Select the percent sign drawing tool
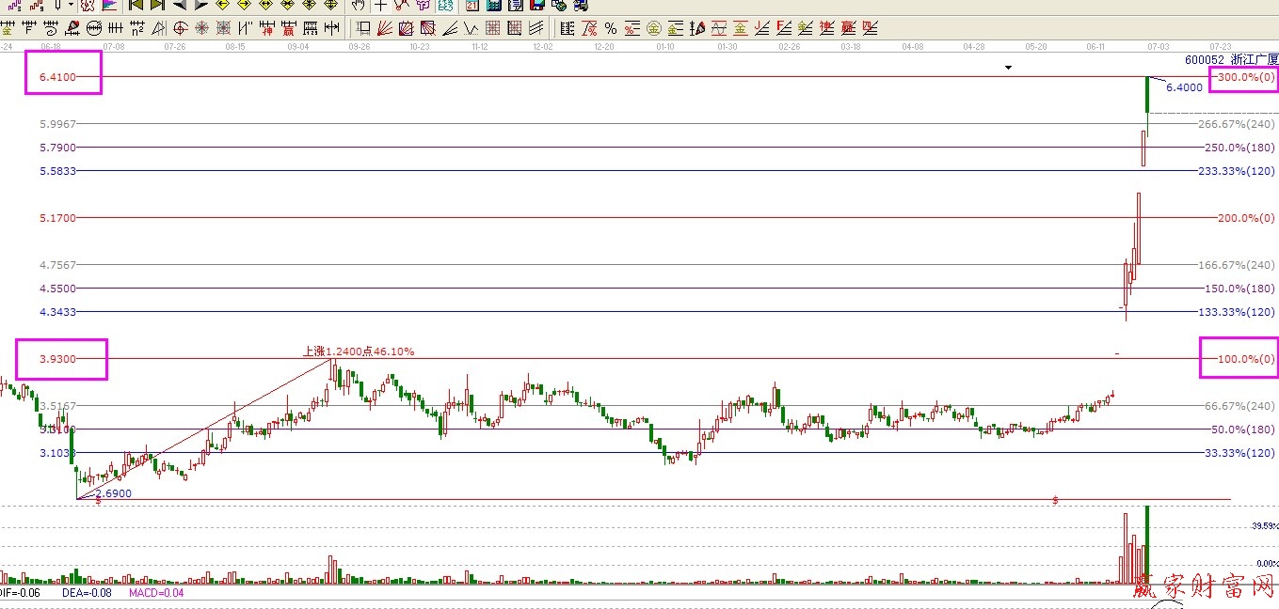The image size is (1279, 609). (611, 28)
